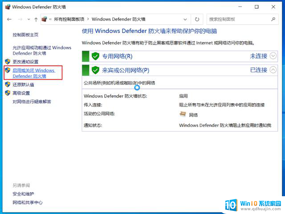Click the shield icon beside 更改通知设置
The width and height of the screenshot is (285, 214).
pyautogui.click(x=8, y=61)
